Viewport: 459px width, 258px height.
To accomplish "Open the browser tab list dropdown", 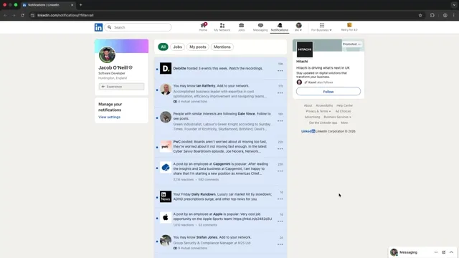I will tap(454, 5).
